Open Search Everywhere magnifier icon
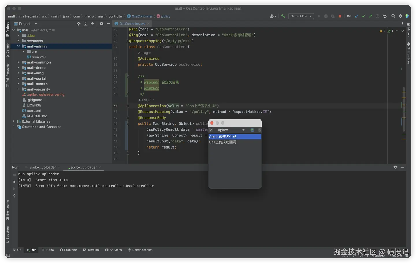 tap(393, 16)
